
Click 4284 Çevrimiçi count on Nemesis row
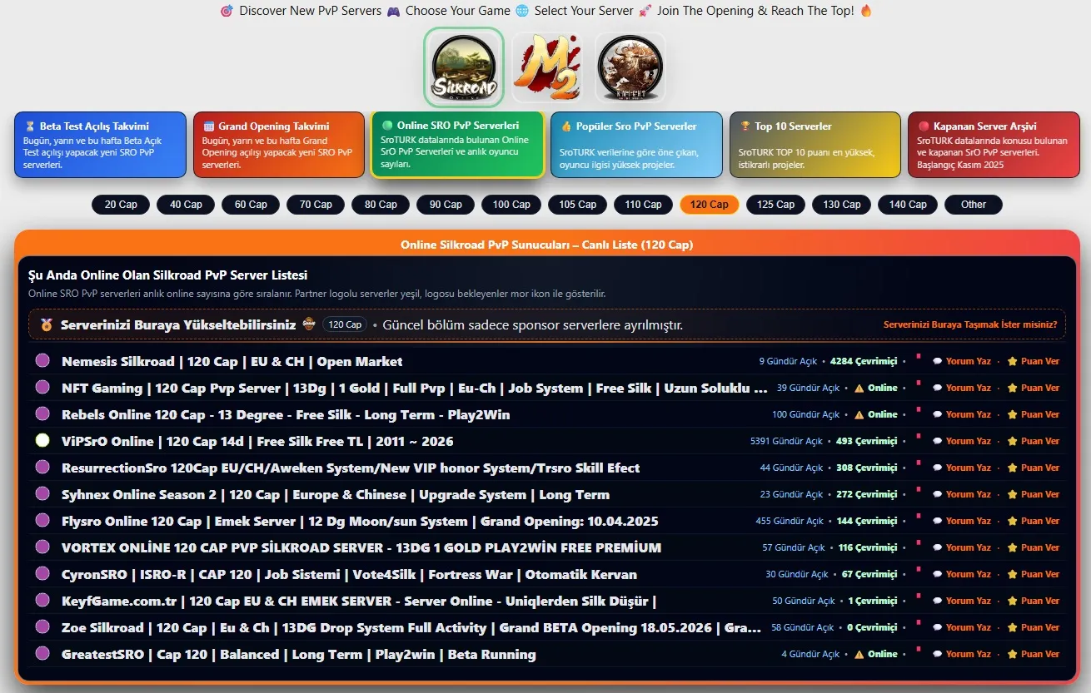click(x=864, y=361)
